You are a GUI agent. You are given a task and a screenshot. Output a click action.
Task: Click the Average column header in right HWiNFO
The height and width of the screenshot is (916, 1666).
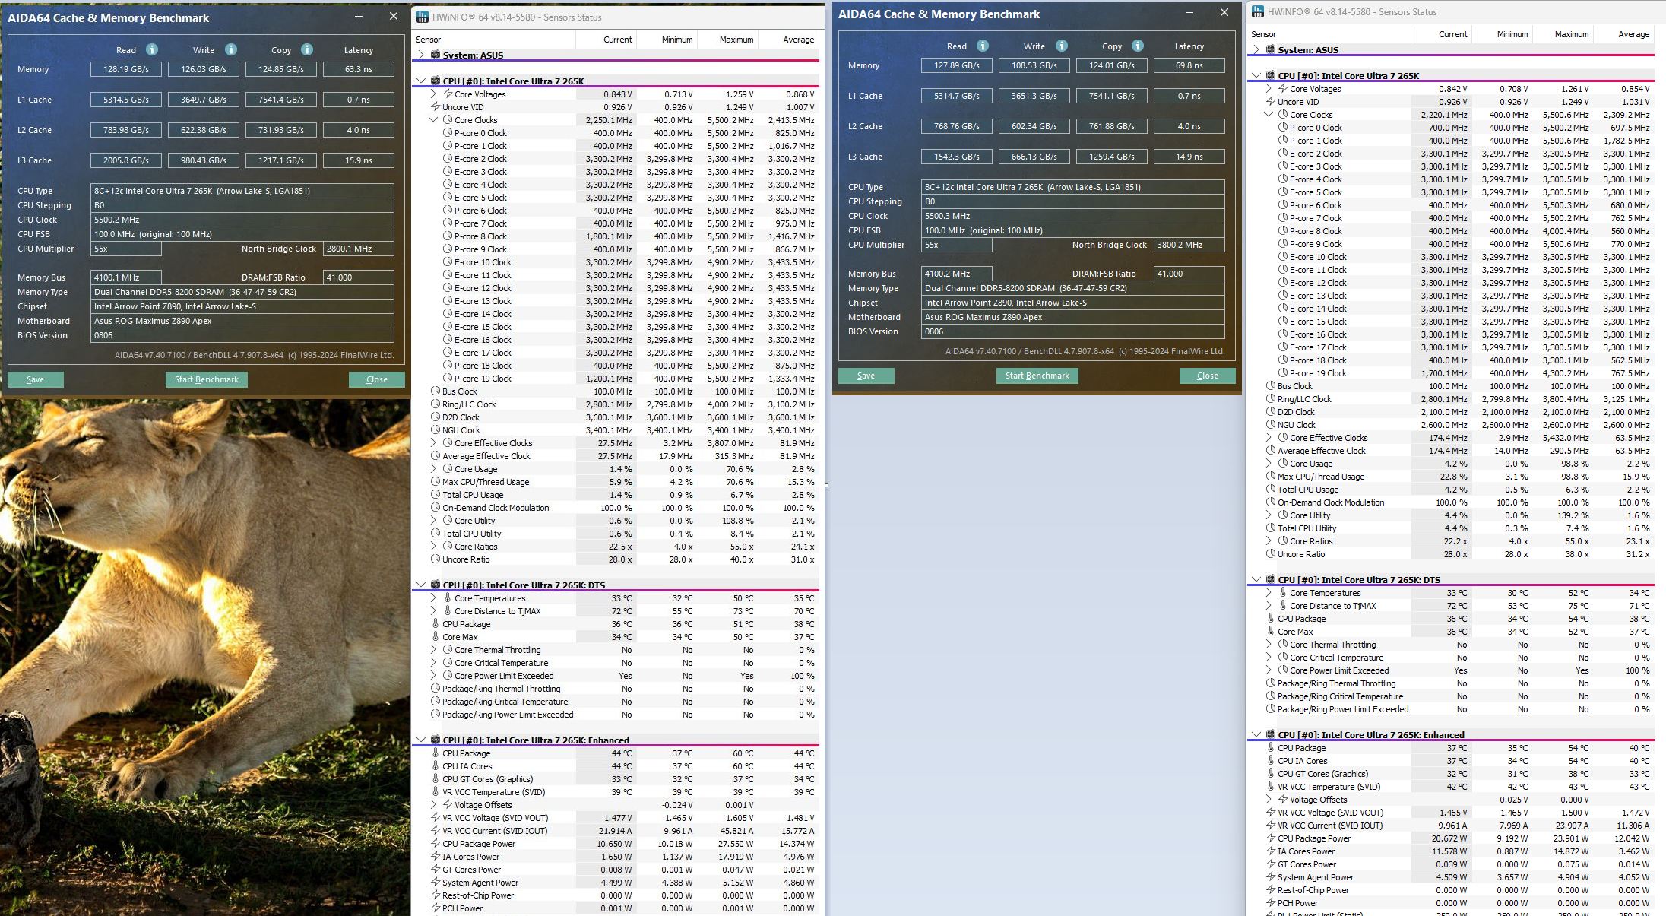coord(1633,34)
